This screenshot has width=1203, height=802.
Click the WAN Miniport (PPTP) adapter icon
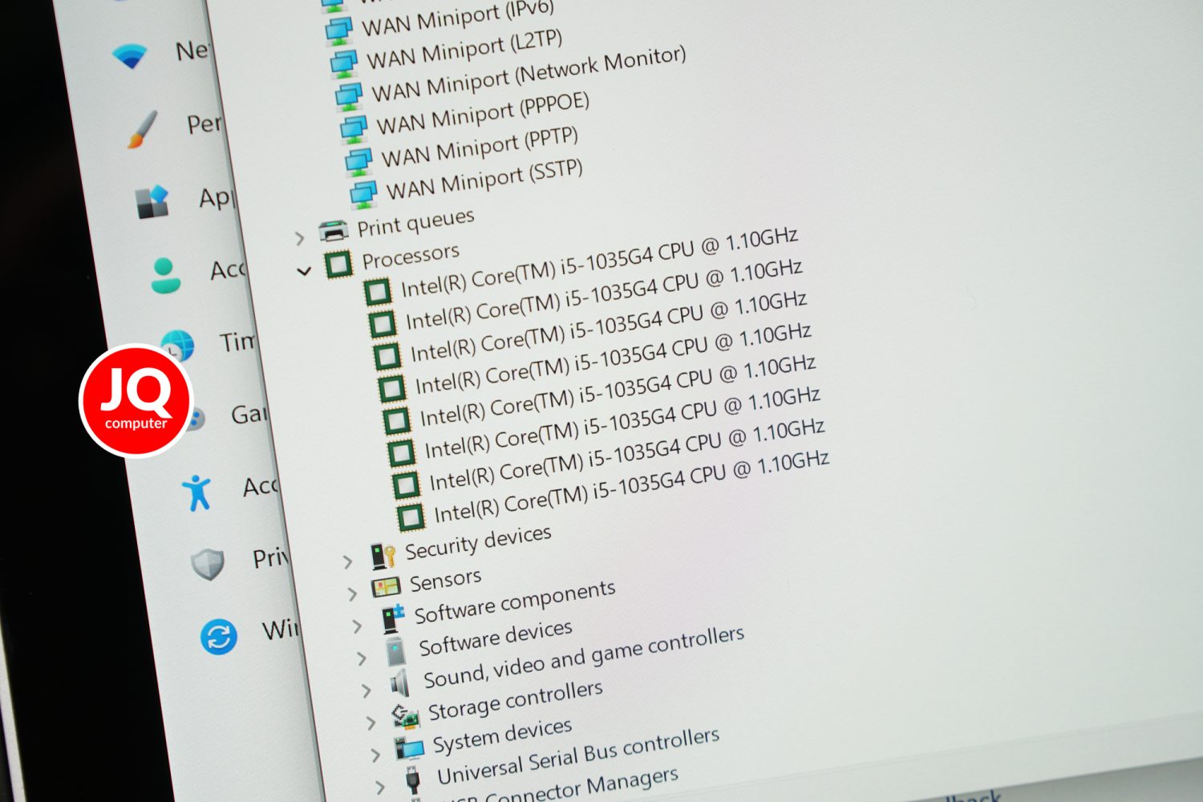(x=358, y=160)
